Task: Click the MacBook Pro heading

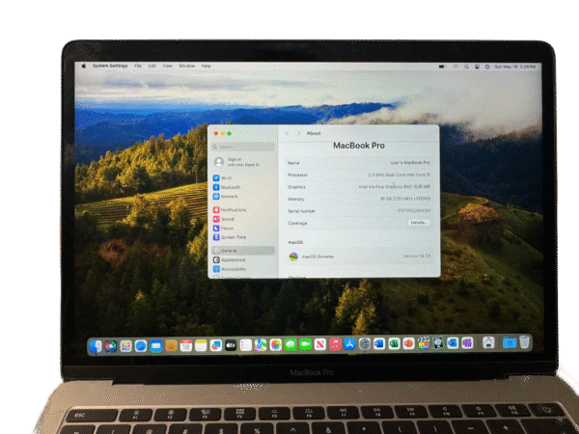Action: pos(359,146)
